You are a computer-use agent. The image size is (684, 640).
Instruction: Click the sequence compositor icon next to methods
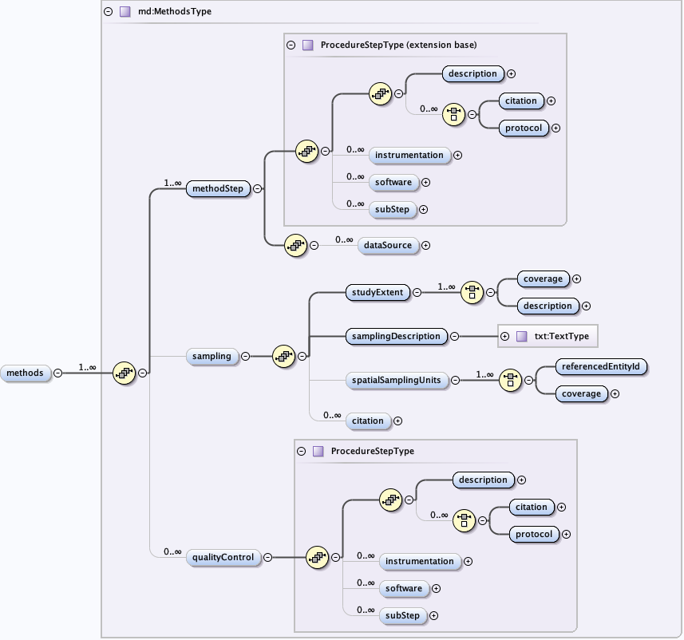[x=124, y=373]
